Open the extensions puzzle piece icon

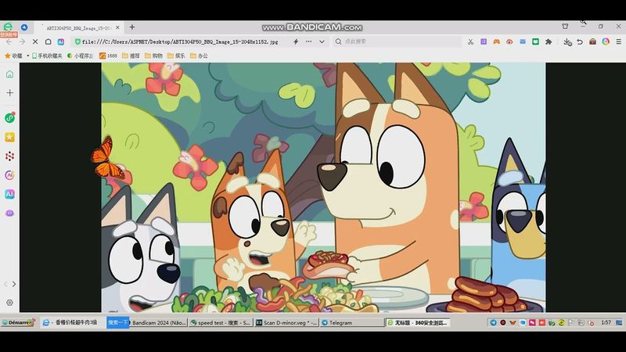(549, 41)
